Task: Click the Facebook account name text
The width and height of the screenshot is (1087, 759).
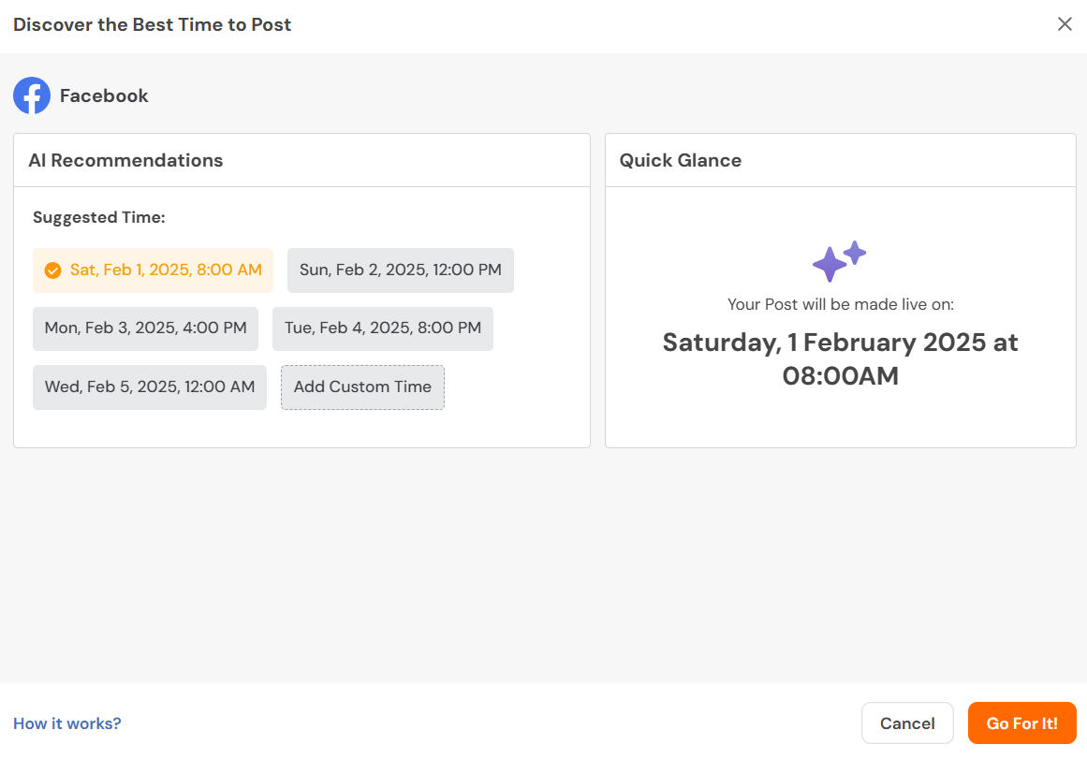Action: [104, 95]
